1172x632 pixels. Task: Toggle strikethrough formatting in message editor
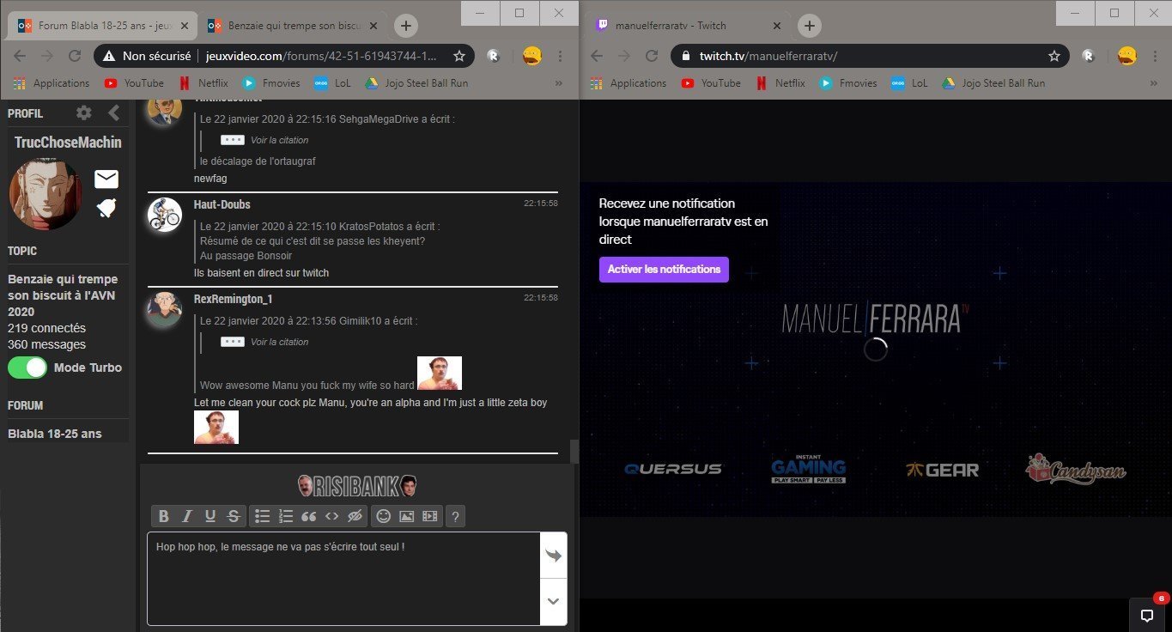[x=234, y=516]
